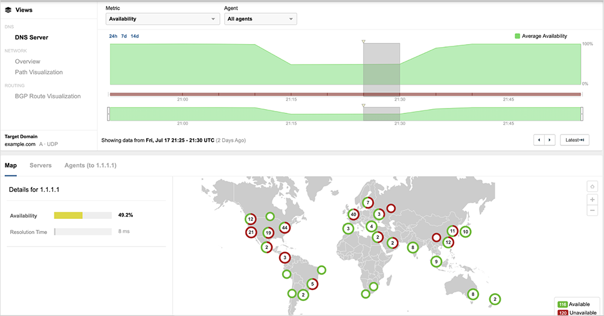
Task: Open BGP Route Visualization view
Action: point(48,96)
